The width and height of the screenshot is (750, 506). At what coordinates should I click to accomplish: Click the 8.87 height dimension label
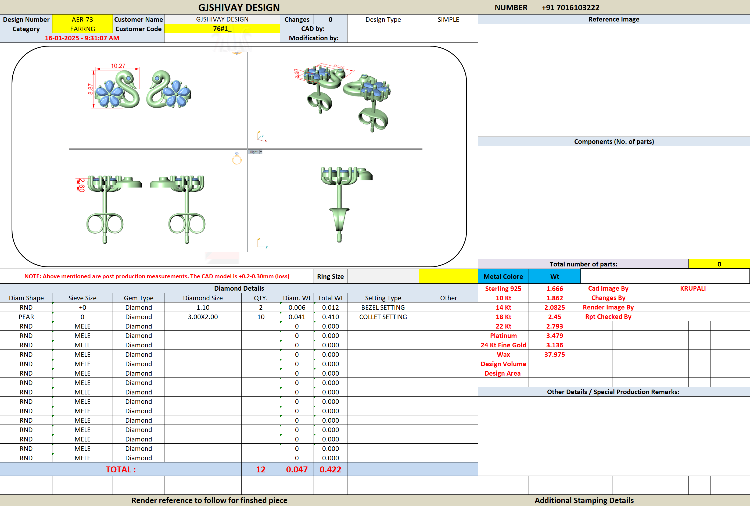click(90, 89)
